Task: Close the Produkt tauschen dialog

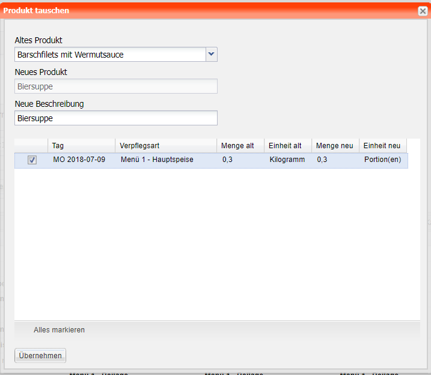Action: point(423,11)
